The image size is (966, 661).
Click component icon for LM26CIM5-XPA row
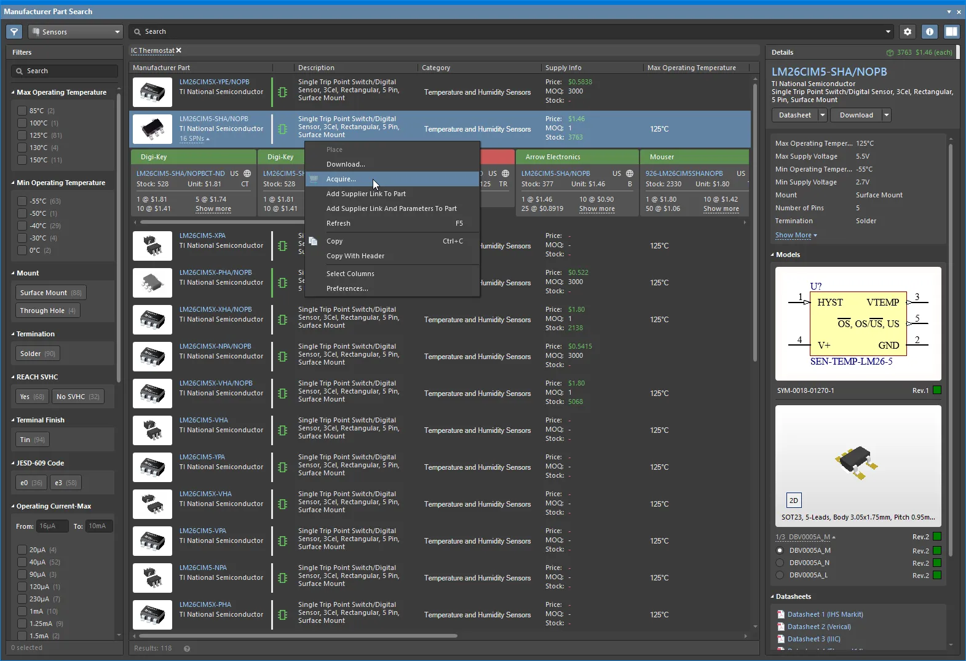pyautogui.click(x=282, y=246)
